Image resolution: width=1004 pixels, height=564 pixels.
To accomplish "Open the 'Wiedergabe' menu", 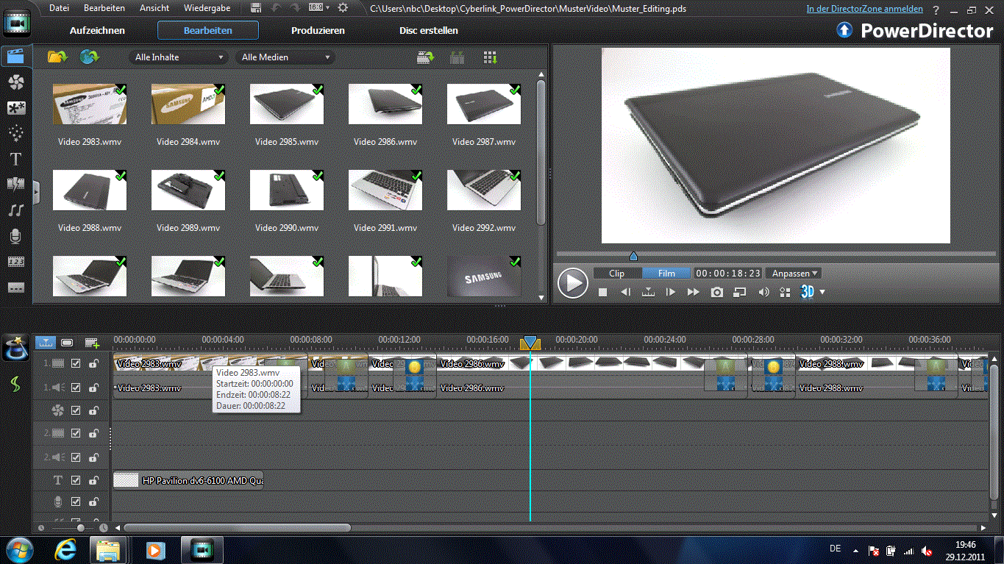I will pos(207,8).
